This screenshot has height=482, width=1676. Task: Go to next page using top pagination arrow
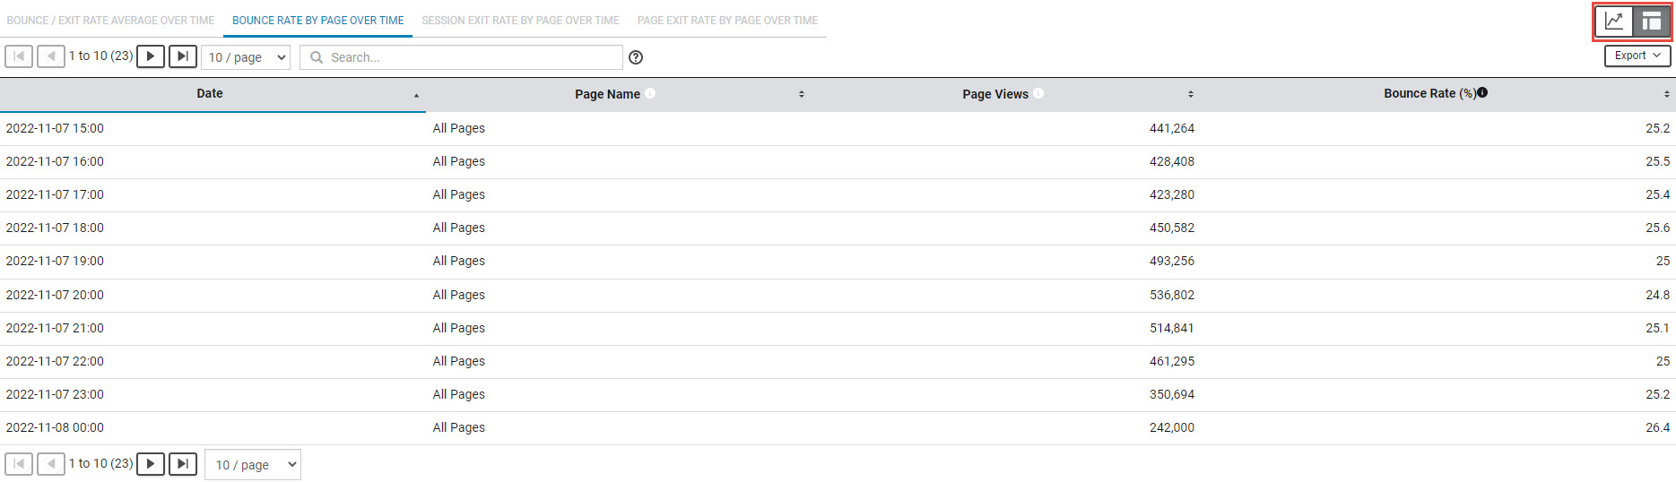pos(151,56)
